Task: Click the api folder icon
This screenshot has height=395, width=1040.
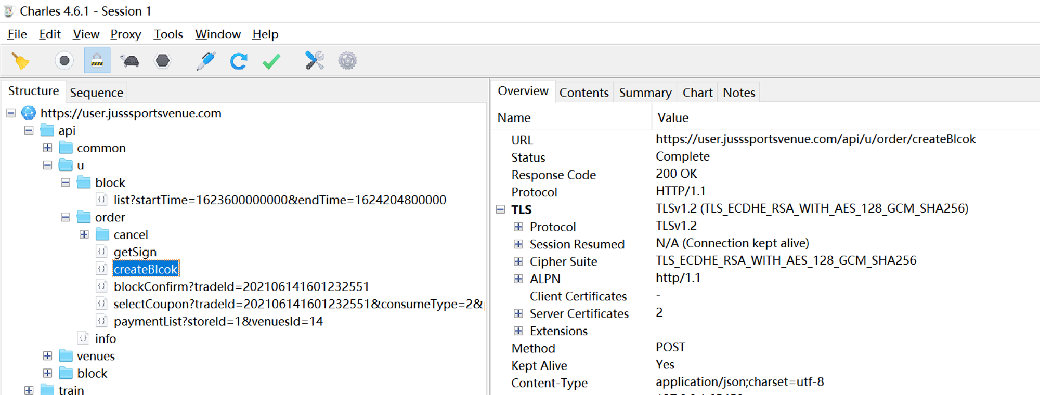Action: click(47, 130)
